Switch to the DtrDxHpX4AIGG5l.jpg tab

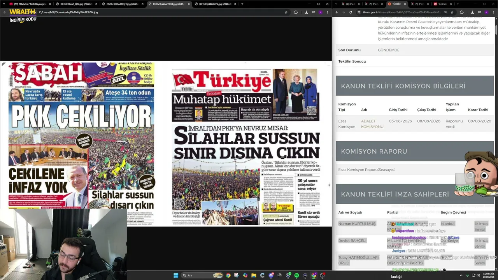(215, 4)
